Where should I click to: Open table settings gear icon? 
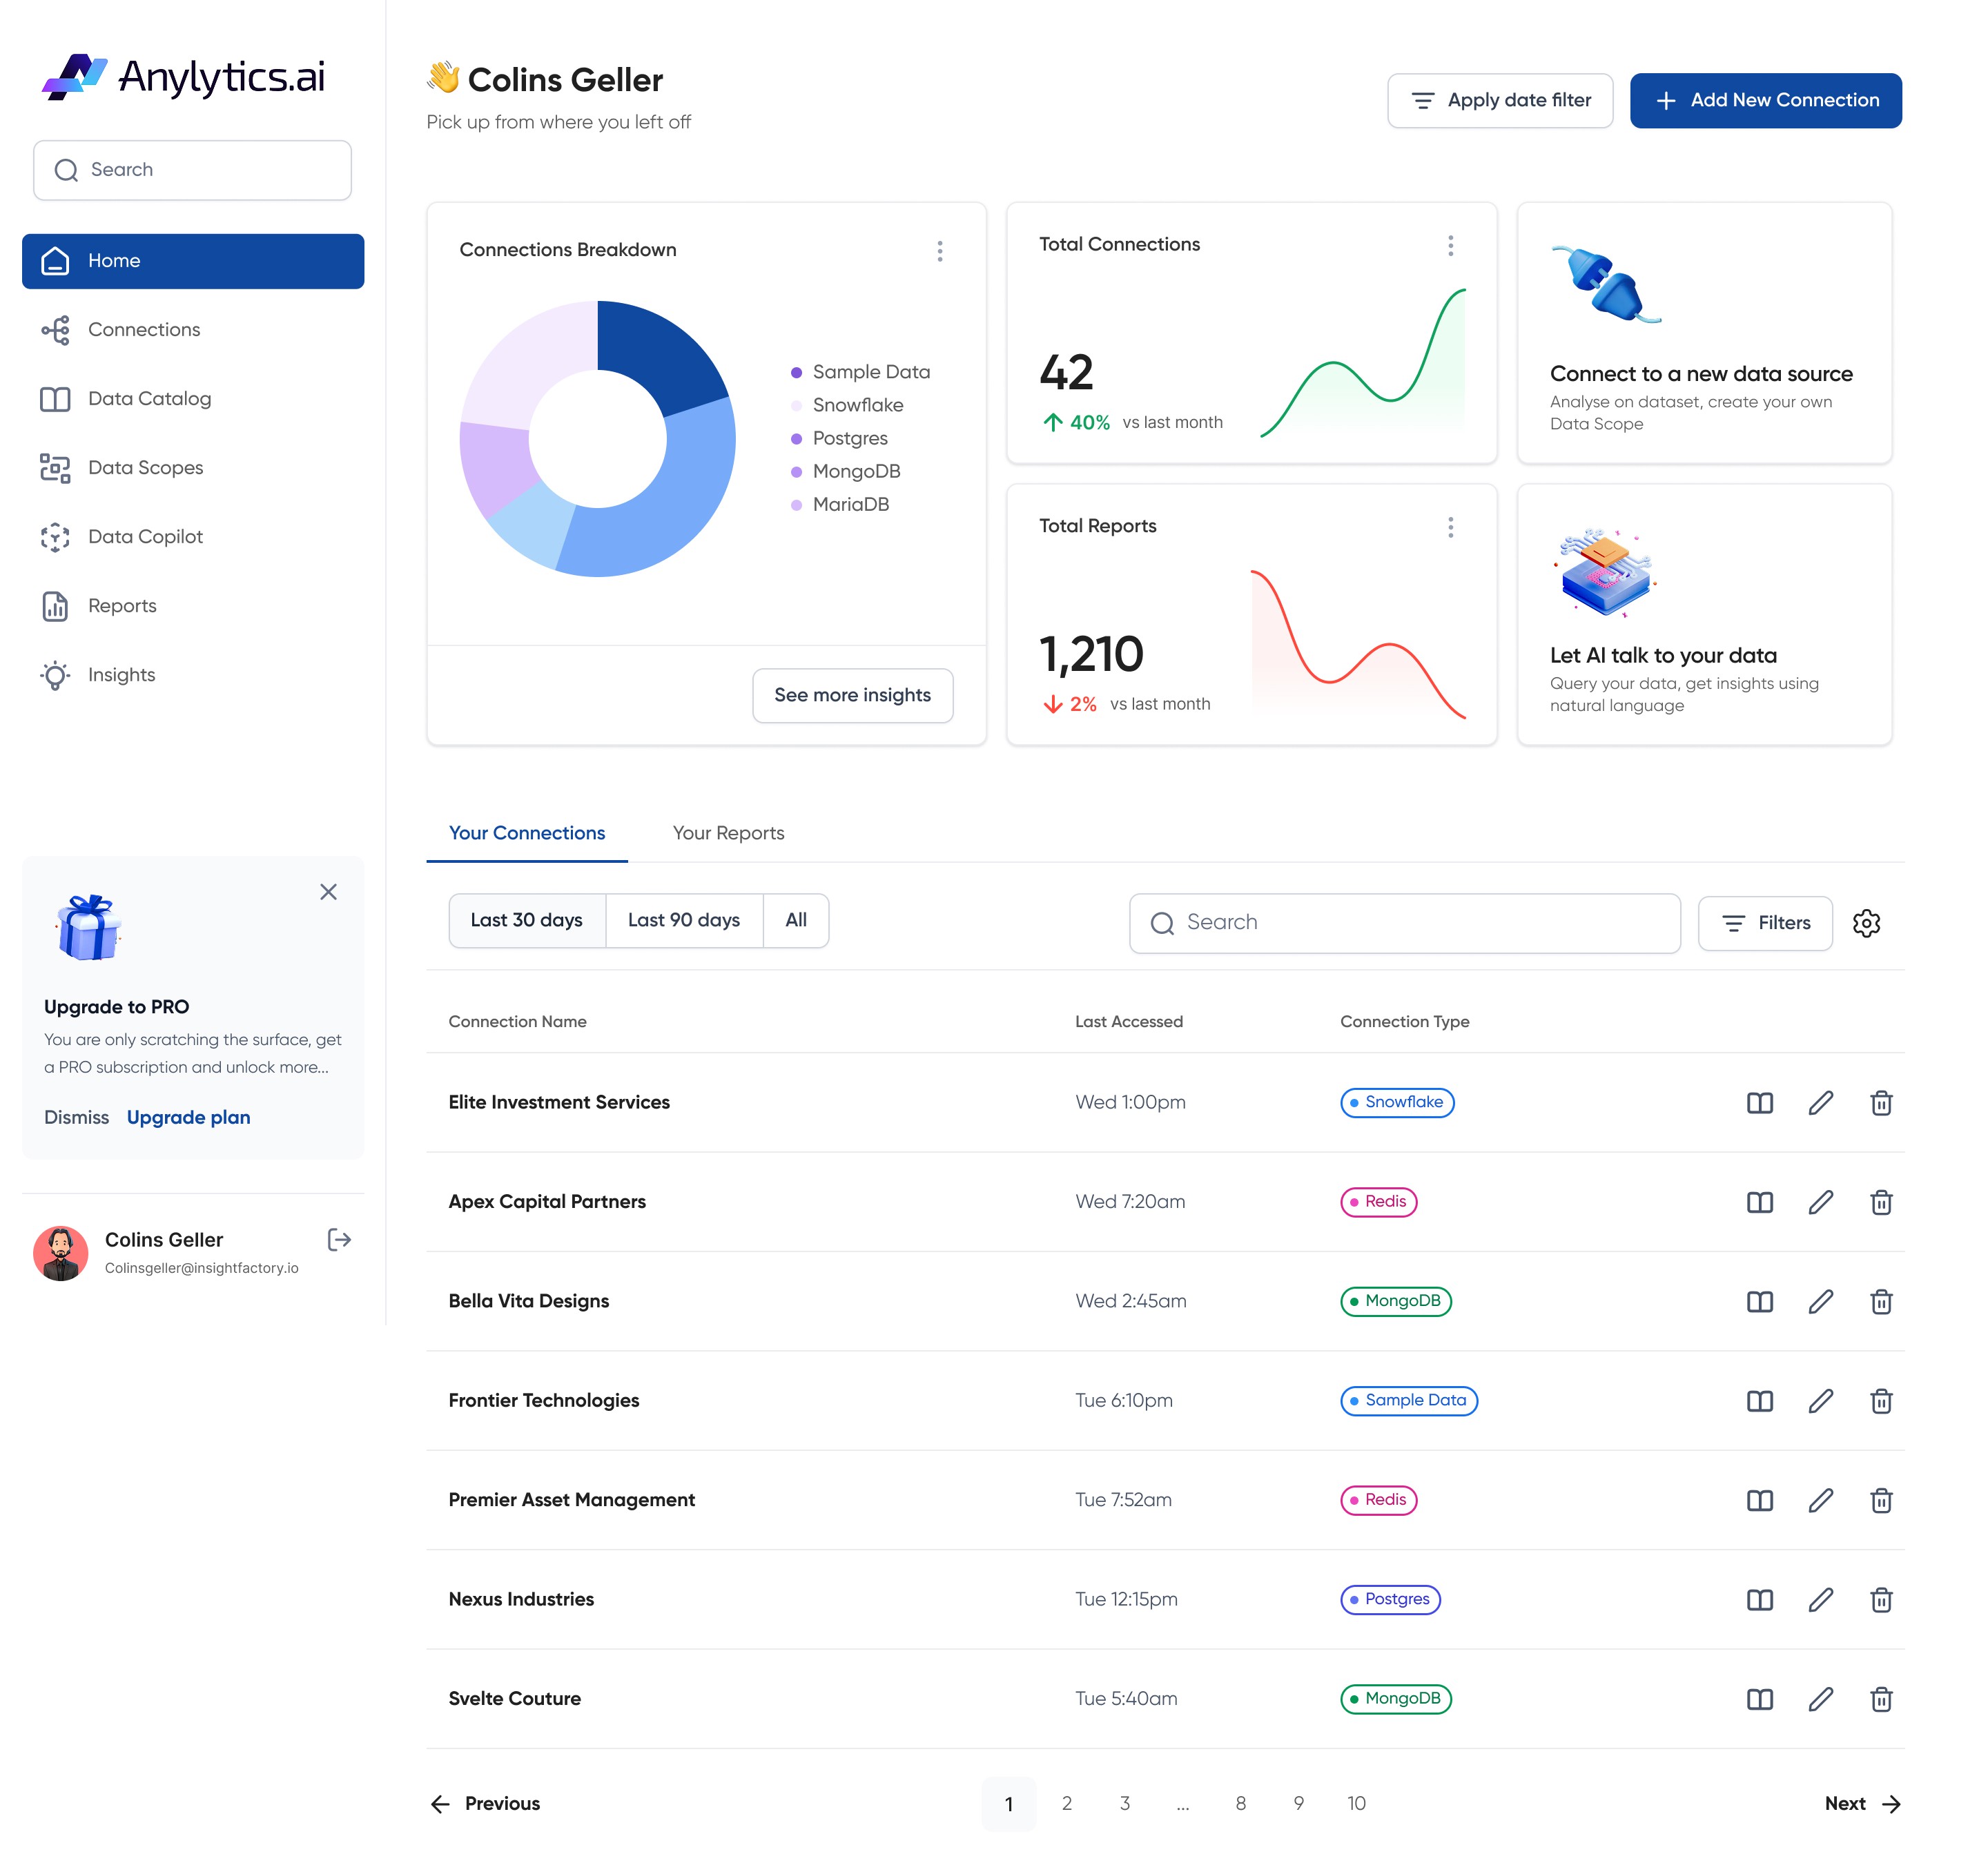point(1866,923)
